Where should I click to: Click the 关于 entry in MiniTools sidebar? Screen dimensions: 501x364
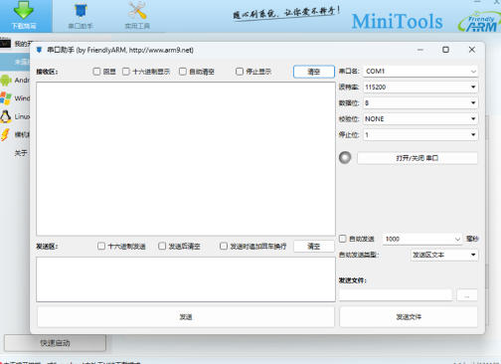click(x=21, y=153)
